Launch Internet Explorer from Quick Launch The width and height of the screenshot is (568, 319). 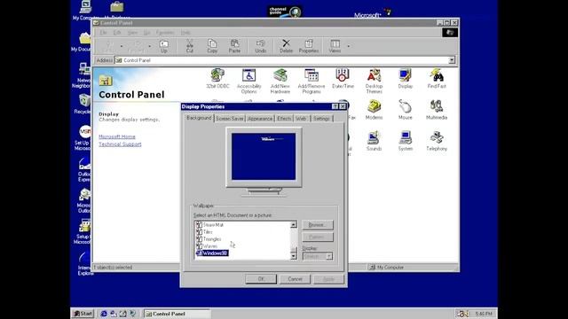point(104,314)
